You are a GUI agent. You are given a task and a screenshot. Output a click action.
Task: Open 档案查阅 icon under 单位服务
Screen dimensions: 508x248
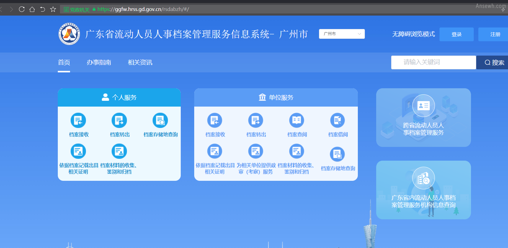[297, 120]
